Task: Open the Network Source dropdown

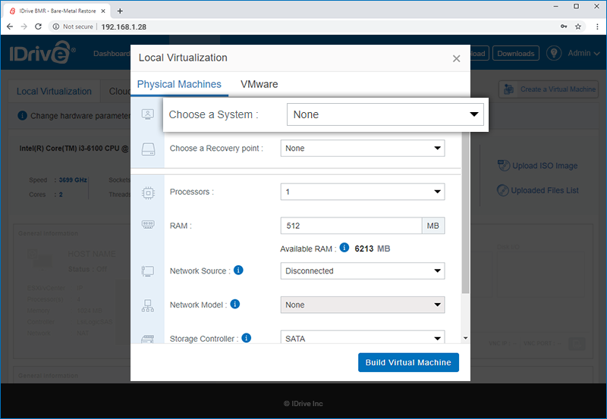Action: (x=363, y=271)
